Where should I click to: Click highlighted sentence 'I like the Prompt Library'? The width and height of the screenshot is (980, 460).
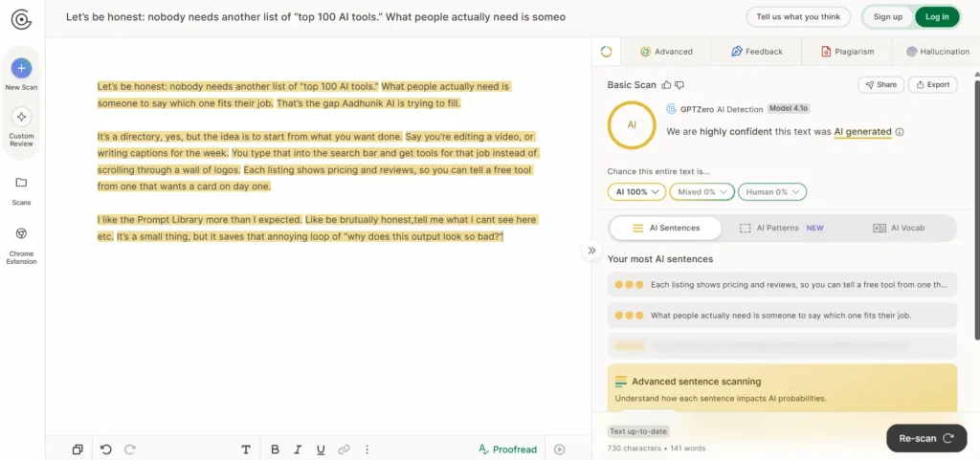tap(200, 220)
